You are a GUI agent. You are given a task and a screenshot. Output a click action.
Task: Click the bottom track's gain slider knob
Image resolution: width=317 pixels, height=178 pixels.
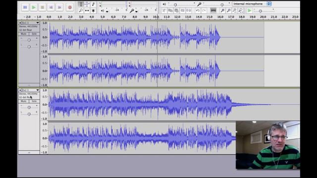pyautogui.click(x=29, y=108)
